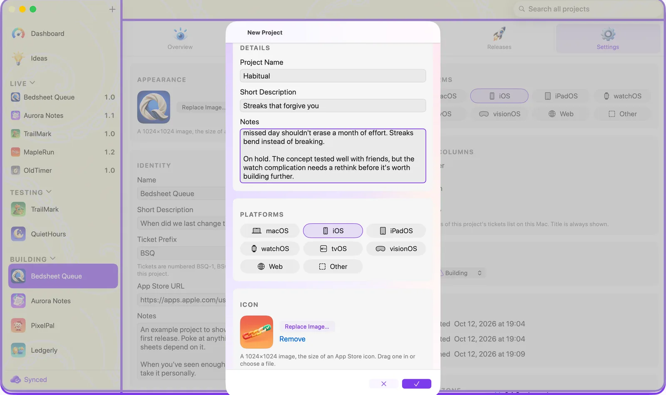Click inside the Notes text area
Image resolution: width=666 pixels, height=395 pixels.
pyautogui.click(x=333, y=156)
